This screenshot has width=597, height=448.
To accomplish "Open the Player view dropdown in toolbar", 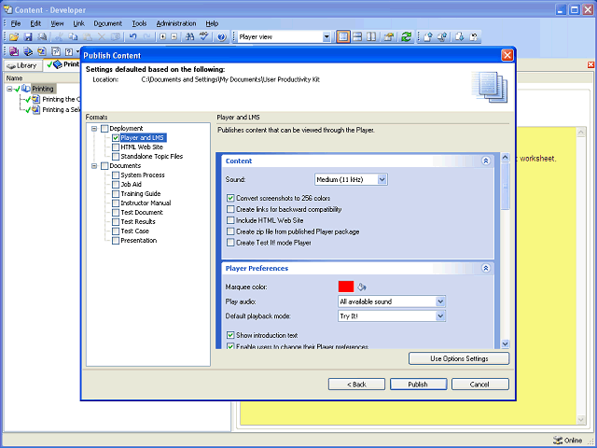I will 326,37.
